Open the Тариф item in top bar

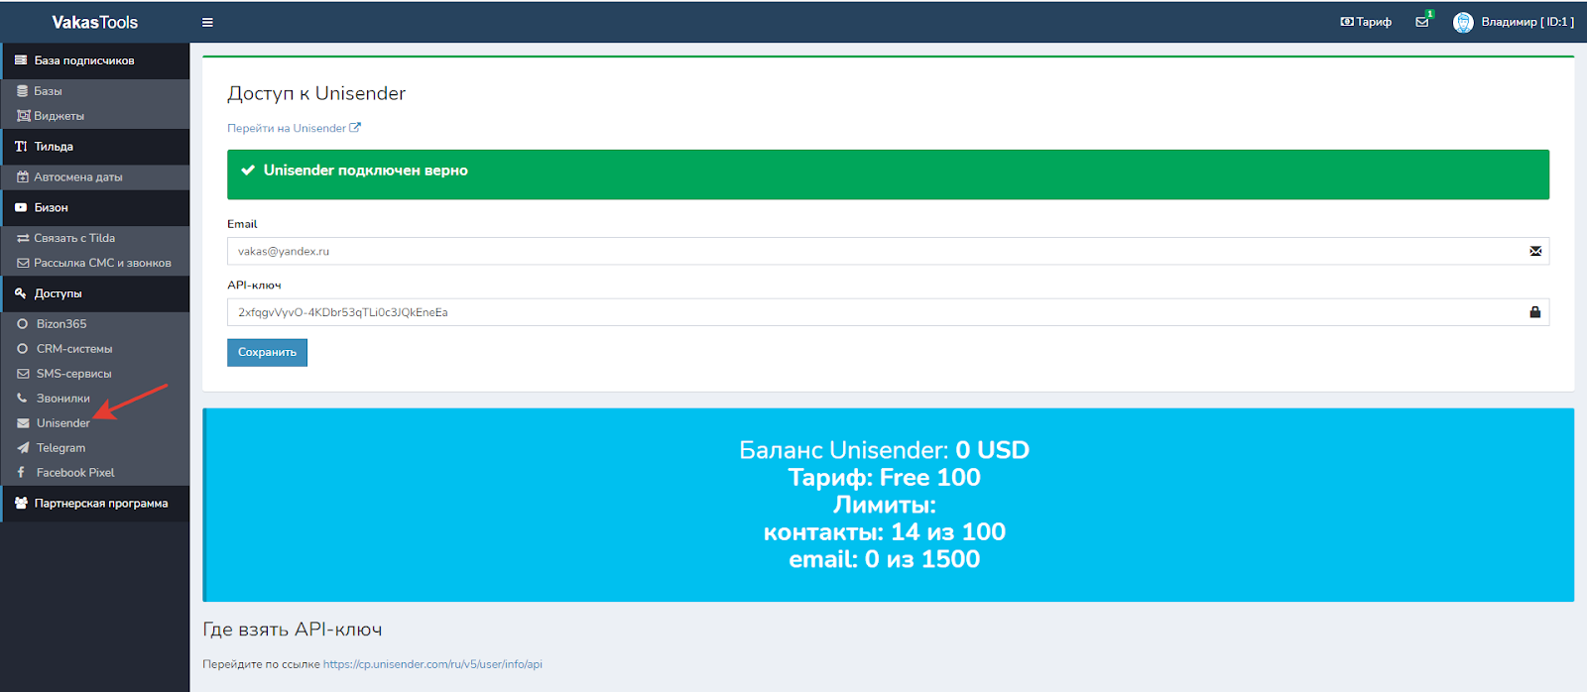point(1366,22)
